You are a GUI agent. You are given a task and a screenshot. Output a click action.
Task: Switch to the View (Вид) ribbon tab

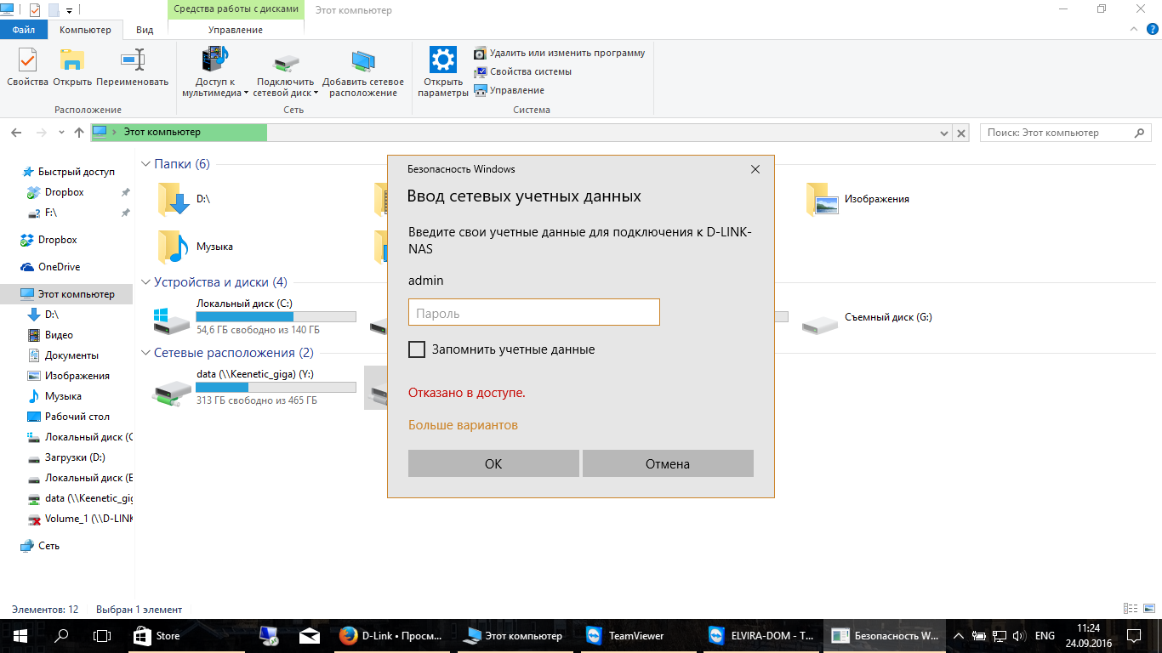145,30
